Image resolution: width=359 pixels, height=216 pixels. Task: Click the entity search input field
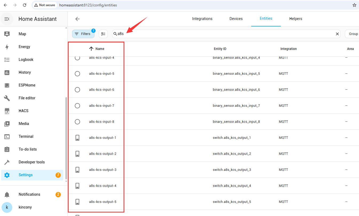[x=227, y=34]
